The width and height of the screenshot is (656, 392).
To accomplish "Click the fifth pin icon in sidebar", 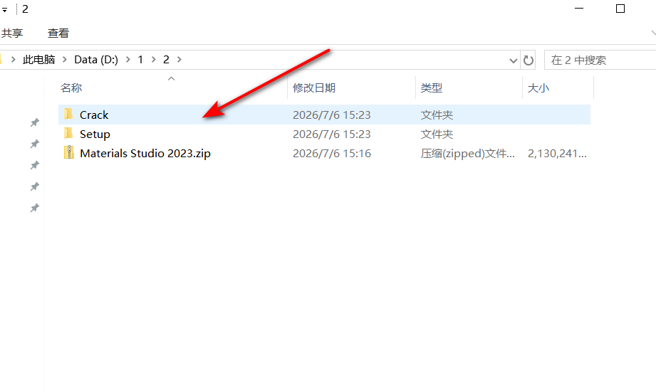I will 34,208.
